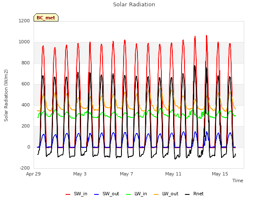Click the Time axis title
The width and height of the screenshot is (269, 202).
tap(238, 181)
